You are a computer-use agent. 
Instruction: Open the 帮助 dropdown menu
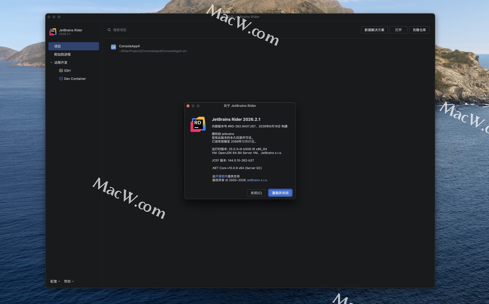(x=69, y=281)
